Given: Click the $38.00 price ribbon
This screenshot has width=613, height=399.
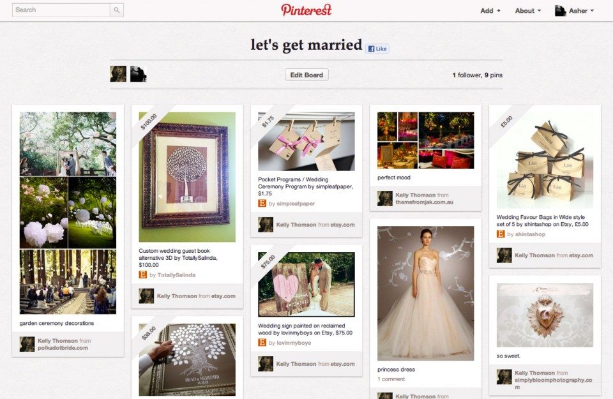Looking at the screenshot, I should tap(149, 333).
